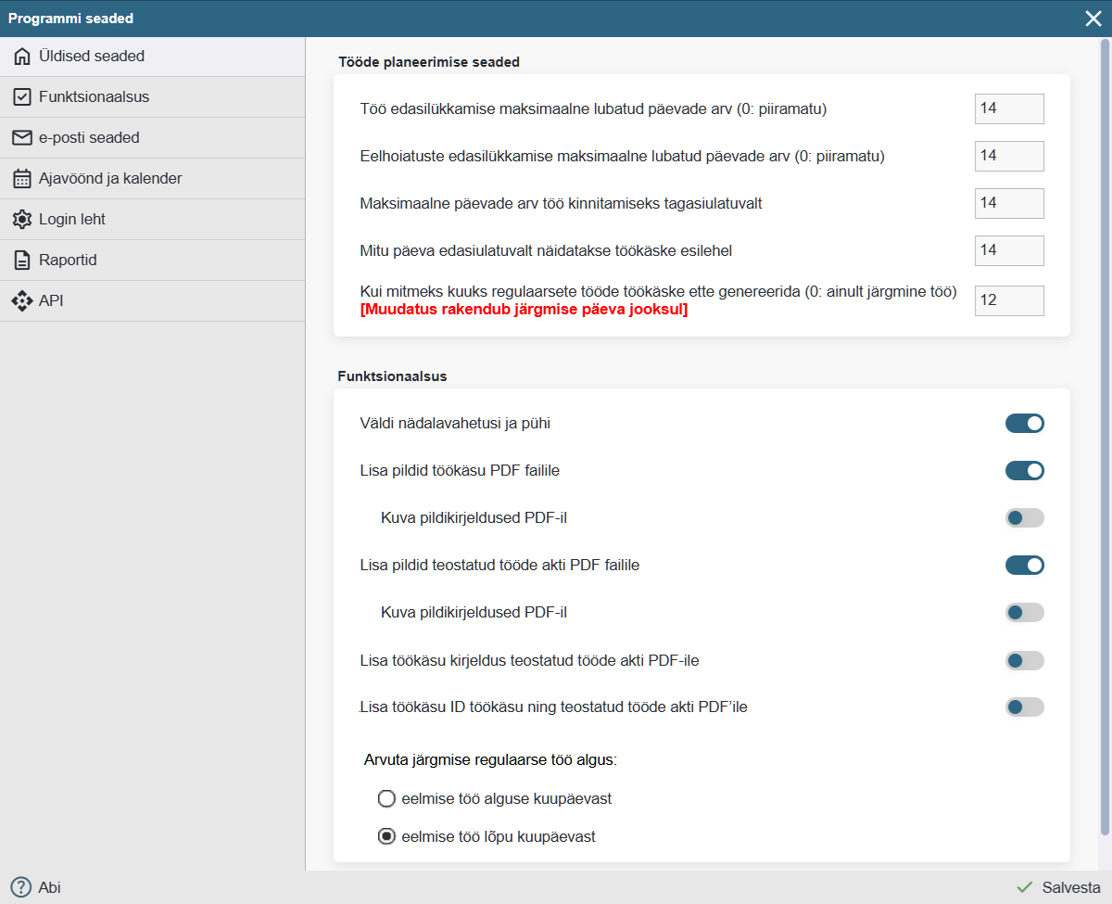Click the regulaarsete tööde kuude input field
The width and height of the screenshot is (1112, 904).
tap(1008, 300)
